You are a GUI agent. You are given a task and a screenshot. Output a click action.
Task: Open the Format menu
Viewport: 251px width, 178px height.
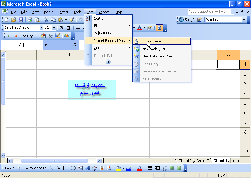click(63, 12)
